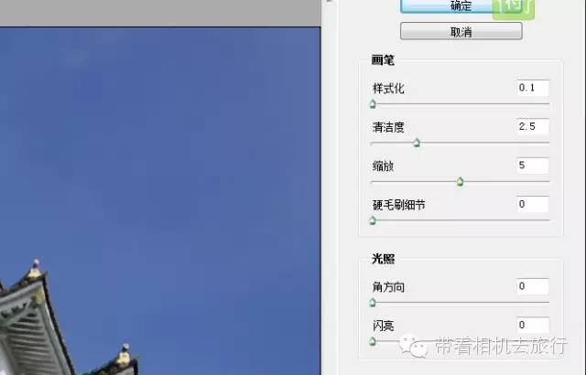Click the 样式化 label

(388, 89)
